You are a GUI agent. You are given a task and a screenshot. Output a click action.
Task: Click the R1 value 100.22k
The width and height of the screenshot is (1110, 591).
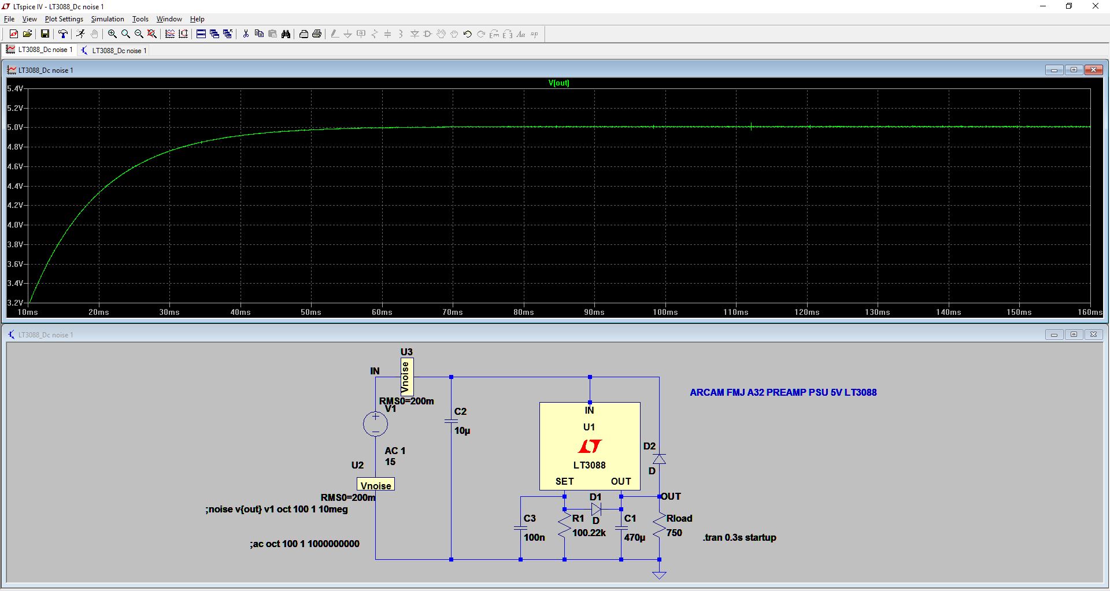click(589, 533)
